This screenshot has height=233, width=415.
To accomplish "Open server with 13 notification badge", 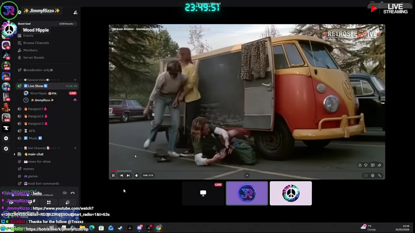I will coord(6,55).
